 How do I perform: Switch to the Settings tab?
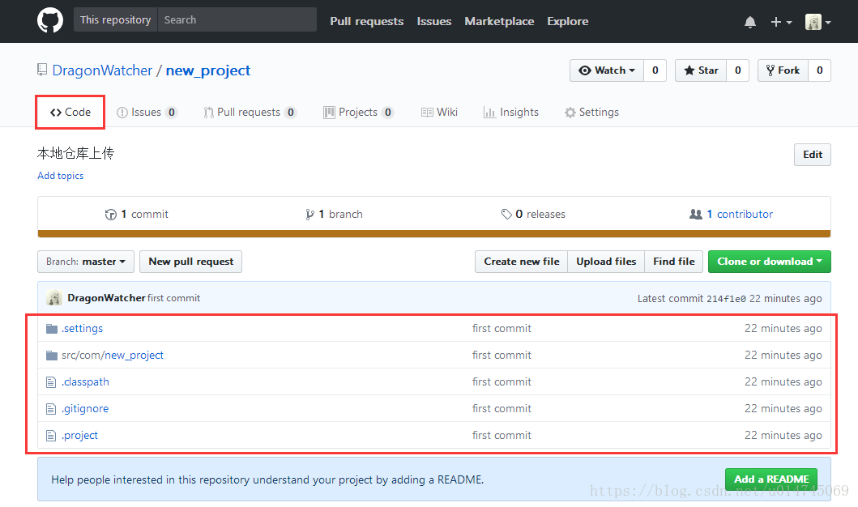(591, 112)
